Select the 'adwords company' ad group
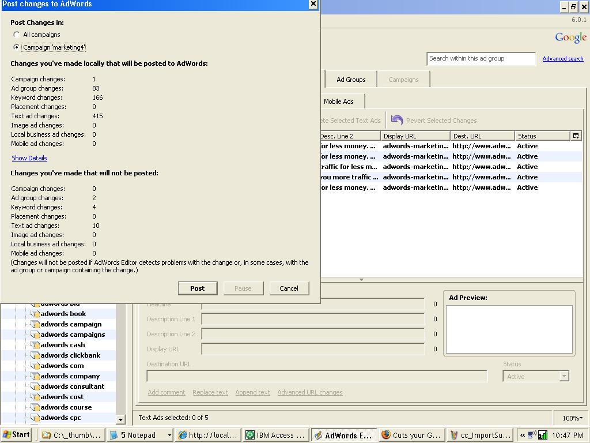Viewport: 590px width, 443px height. point(70,376)
